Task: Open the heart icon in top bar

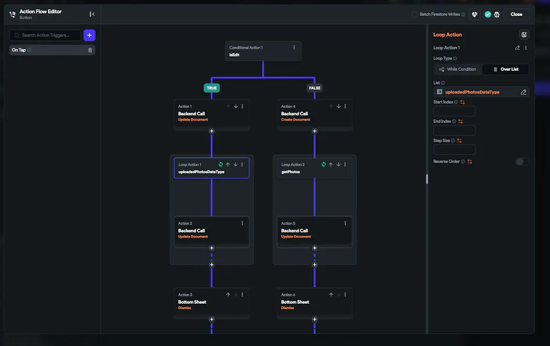Action: (x=475, y=14)
